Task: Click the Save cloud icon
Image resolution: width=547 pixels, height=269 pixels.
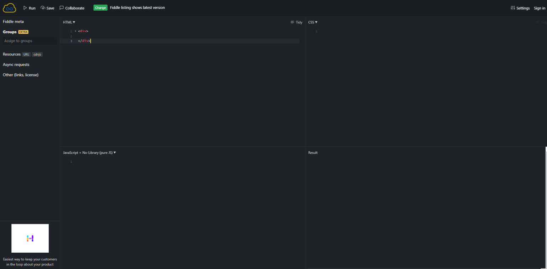Action: coord(43,8)
